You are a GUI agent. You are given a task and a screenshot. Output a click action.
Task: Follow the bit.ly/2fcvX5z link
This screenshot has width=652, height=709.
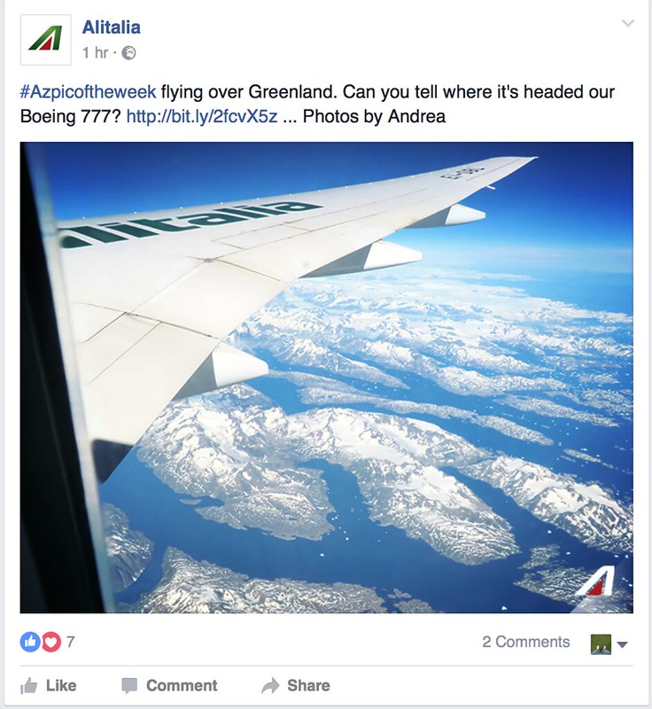[x=202, y=116]
